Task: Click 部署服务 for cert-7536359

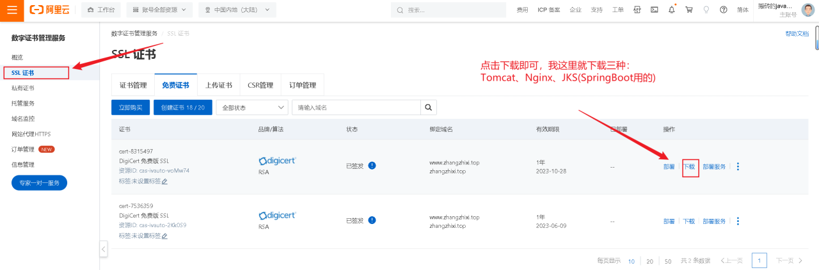Action: coord(714,221)
